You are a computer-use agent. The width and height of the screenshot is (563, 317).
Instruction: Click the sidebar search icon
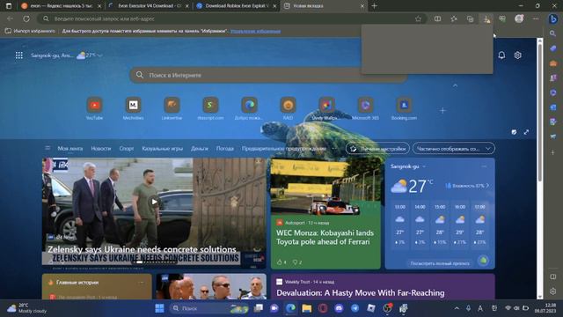(553, 33)
